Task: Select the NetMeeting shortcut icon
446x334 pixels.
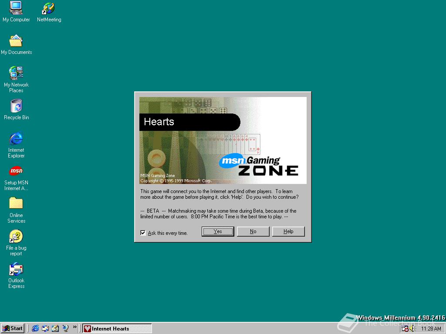Action: coord(49,12)
